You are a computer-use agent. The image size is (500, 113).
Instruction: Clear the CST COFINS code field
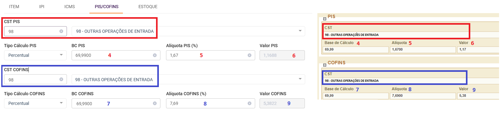(x=61, y=79)
